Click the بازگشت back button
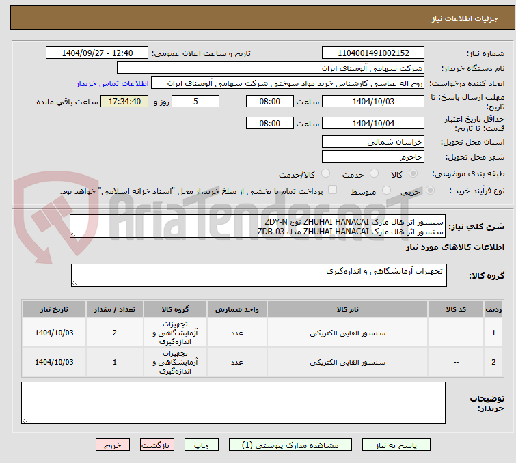This screenshot has height=463, width=516. [157, 445]
